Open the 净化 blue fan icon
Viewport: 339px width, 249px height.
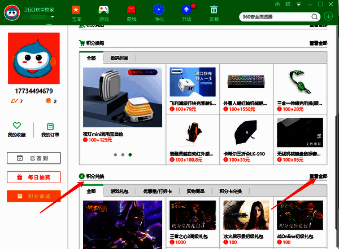(x=159, y=10)
